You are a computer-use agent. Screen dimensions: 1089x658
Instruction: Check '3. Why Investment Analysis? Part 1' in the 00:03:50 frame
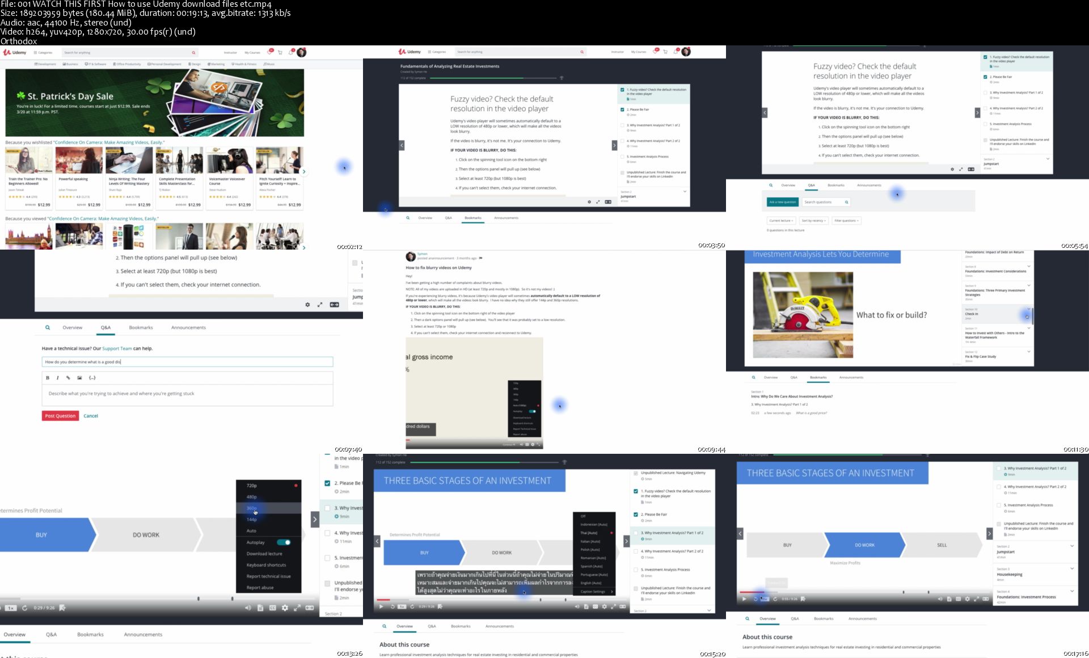(622, 125)
